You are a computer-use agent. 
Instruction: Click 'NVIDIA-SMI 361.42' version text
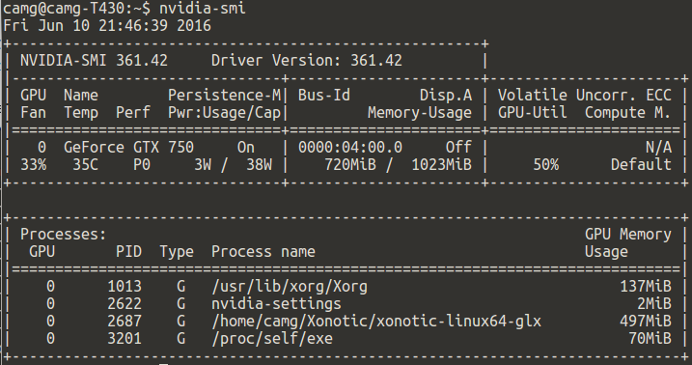click(94, 60)
